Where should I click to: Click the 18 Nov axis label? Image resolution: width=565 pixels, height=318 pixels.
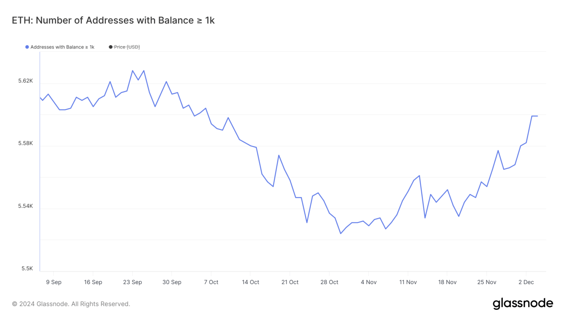coord(447,282)
